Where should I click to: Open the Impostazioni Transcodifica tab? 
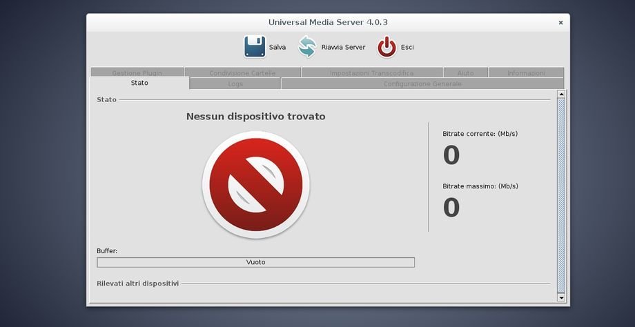372,72
